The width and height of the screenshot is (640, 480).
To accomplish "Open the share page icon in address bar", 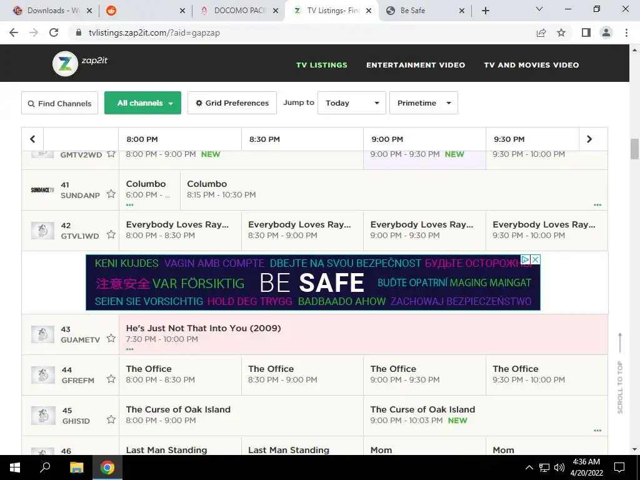I will tap(541, 32).
